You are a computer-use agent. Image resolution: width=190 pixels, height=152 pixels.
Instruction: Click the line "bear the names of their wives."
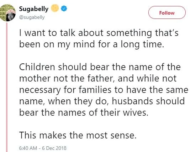click(84, 112)
